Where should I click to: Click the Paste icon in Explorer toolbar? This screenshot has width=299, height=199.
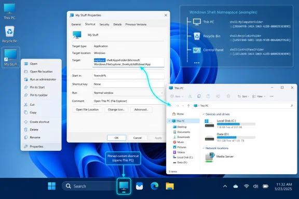pyautogui.click(x=208, y=96)
